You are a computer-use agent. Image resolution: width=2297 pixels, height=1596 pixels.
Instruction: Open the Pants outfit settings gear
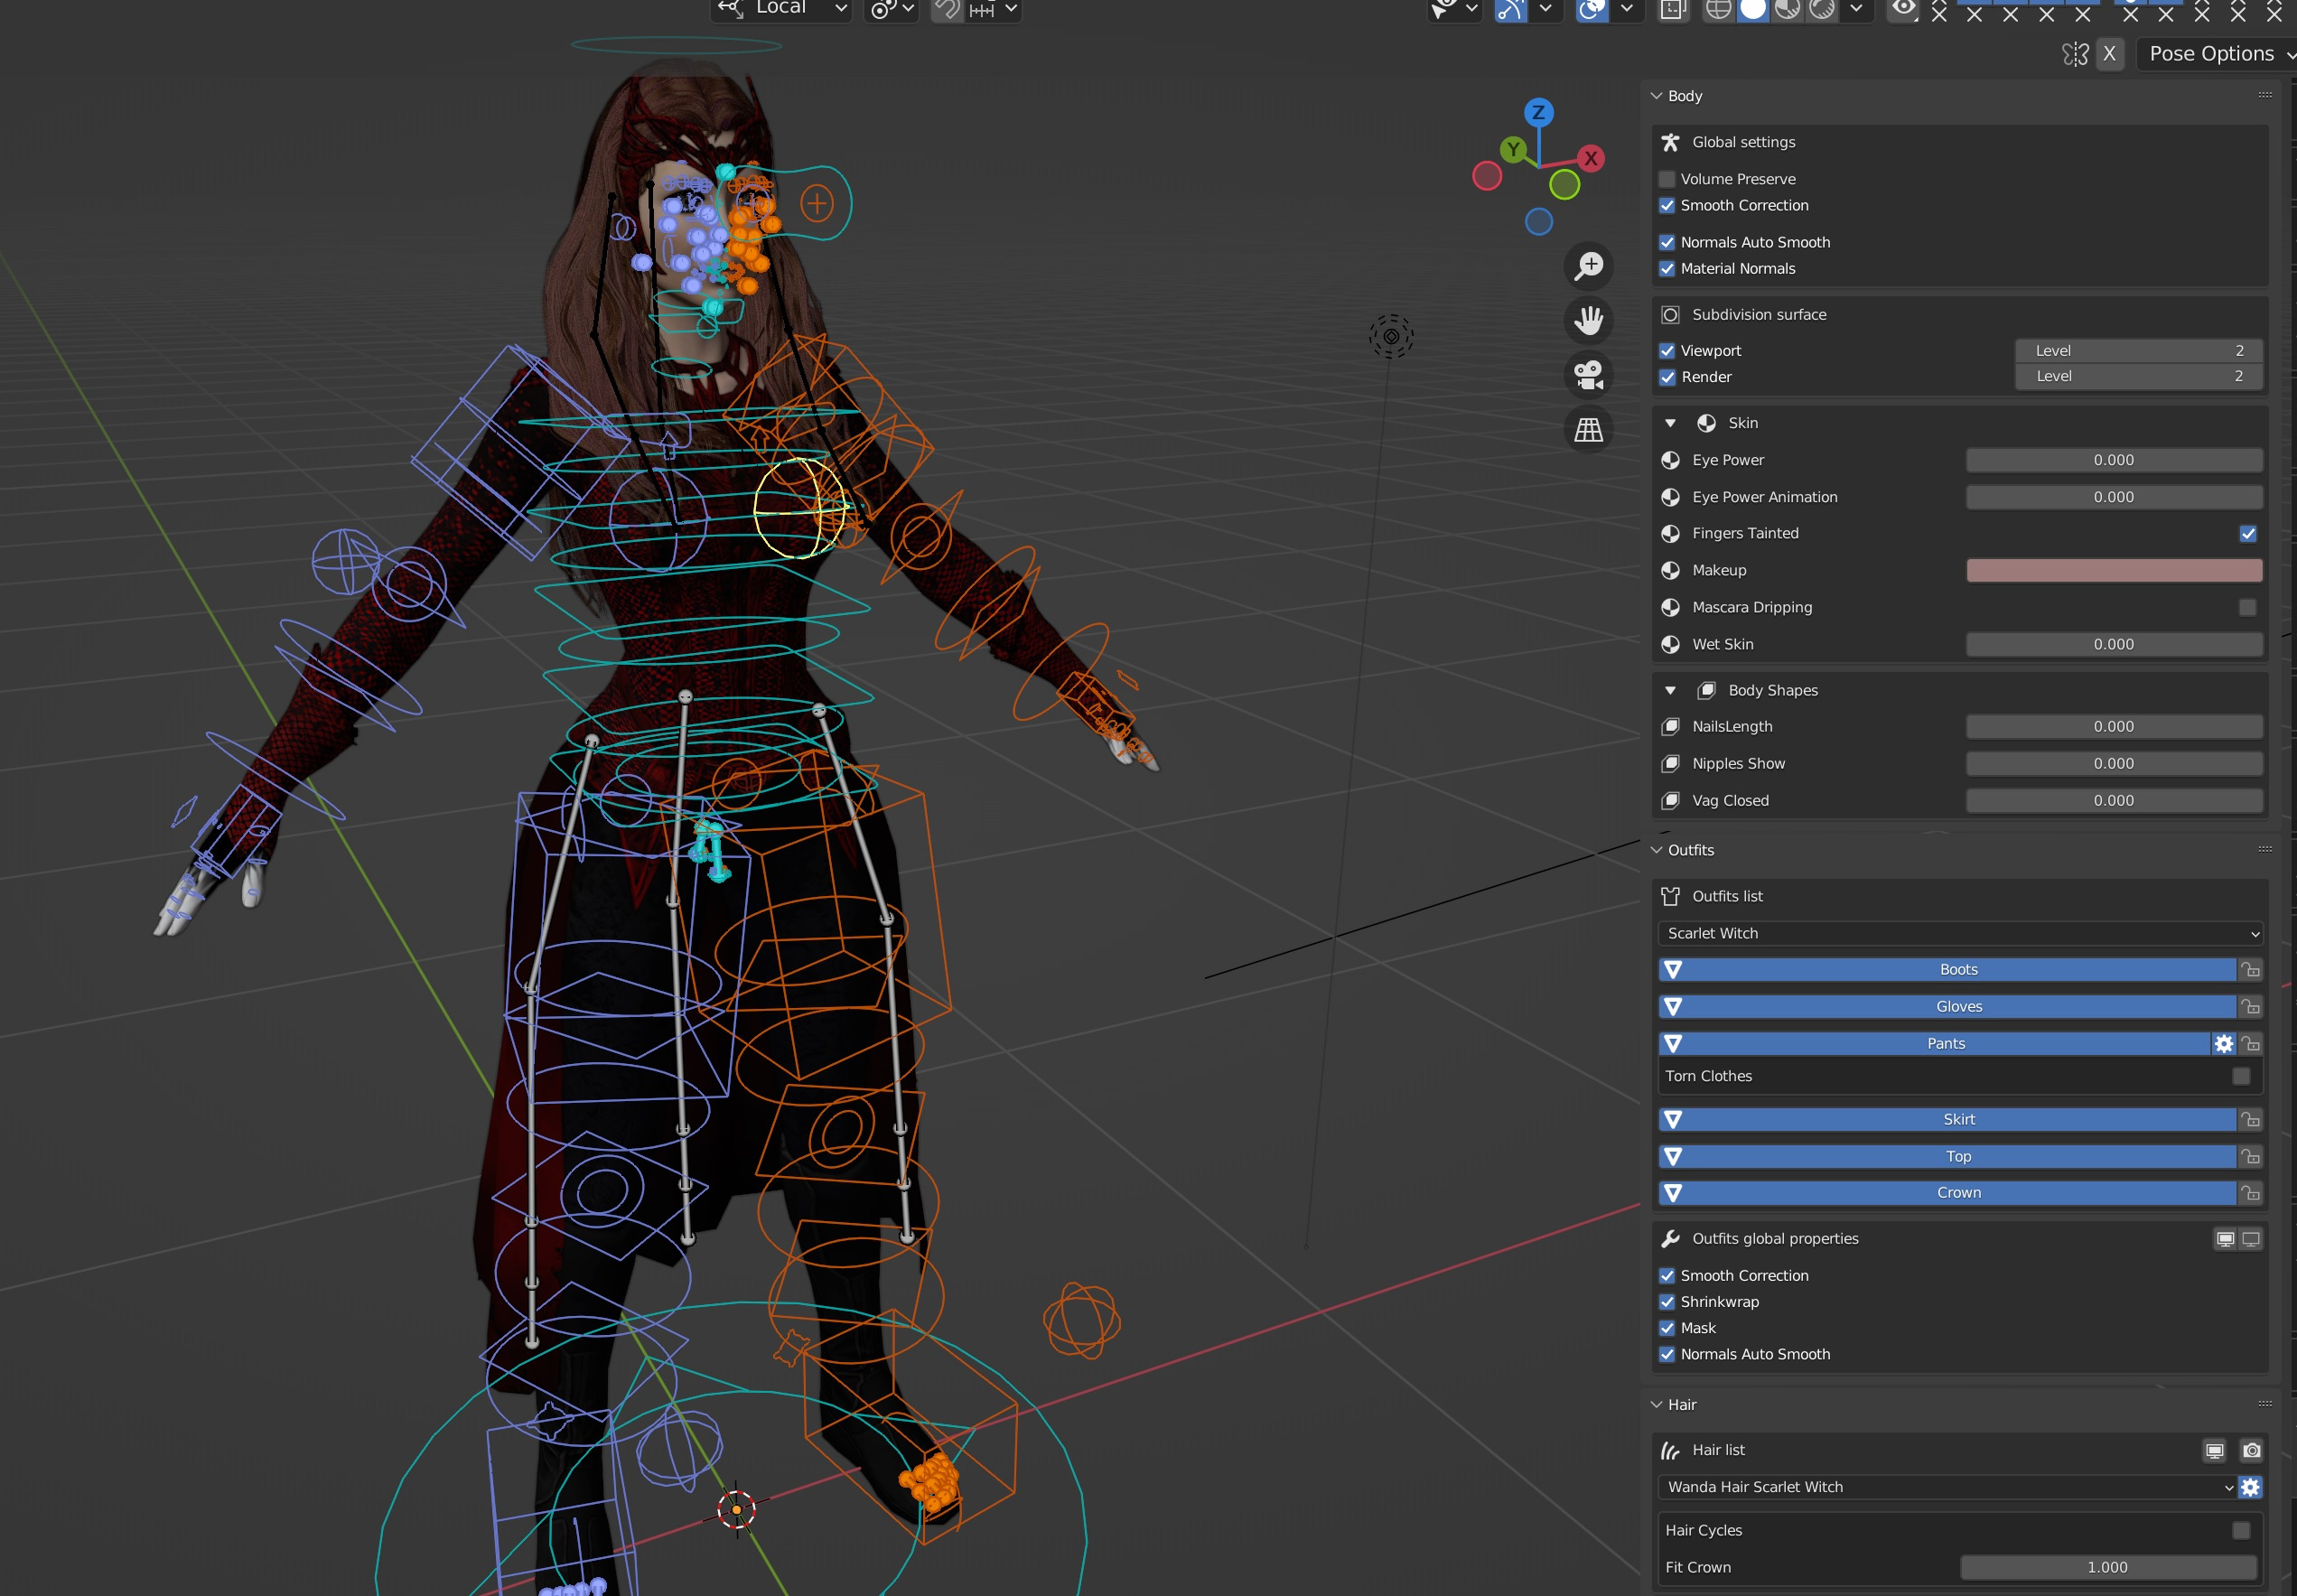point(2223,1043)
